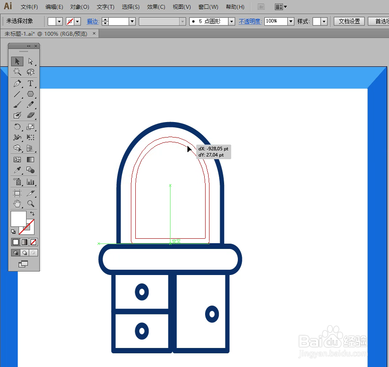Open the fill color dropdown
Image resolution: width=389 pixels, height=367 pixels.
[59, 22]
